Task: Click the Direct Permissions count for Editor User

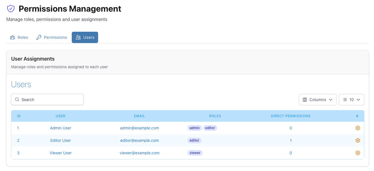Action: tap(291, 140)
